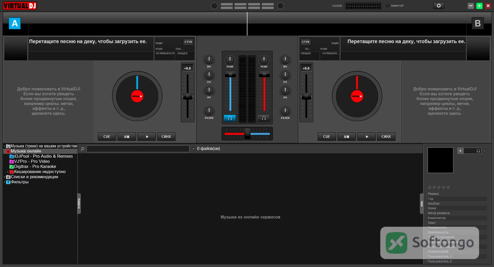Collapse the info side tab
This screenshot has width=494, height=267.
click(421, 203)
